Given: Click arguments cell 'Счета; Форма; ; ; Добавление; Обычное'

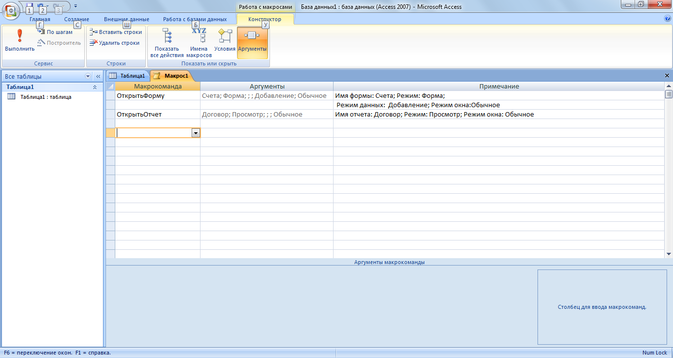Looking at the screenshot, I should (x=267, y=96).
